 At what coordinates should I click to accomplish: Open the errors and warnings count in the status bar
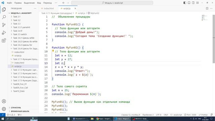(x=11, y=115)
